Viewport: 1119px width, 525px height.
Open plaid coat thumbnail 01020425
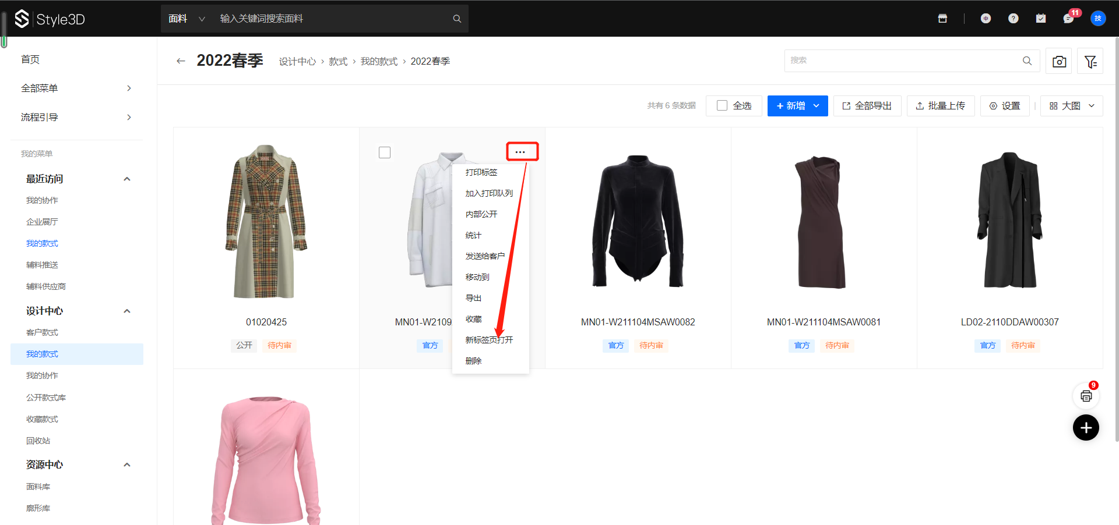click(x=266, y=221)
